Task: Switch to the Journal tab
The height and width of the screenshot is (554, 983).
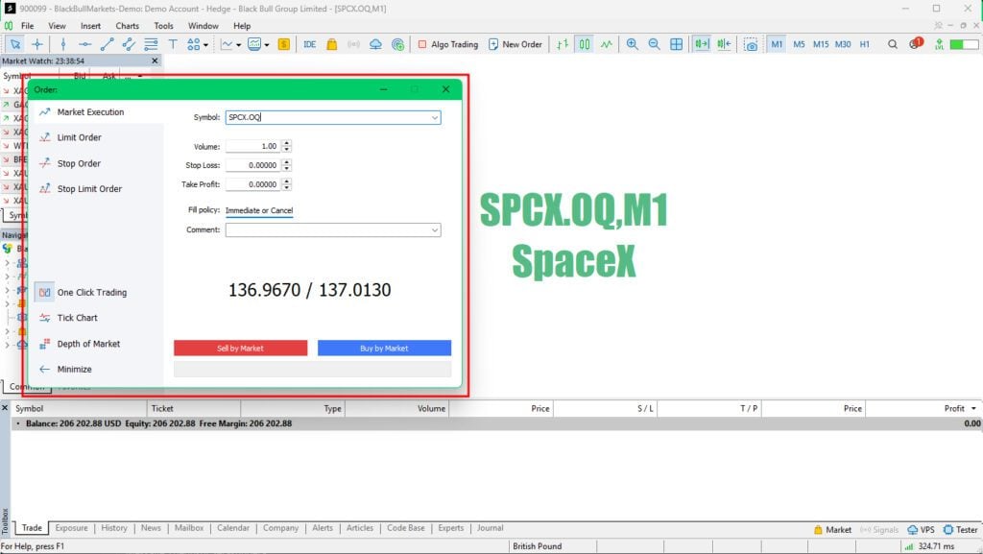Action: (x=490, y=528)
